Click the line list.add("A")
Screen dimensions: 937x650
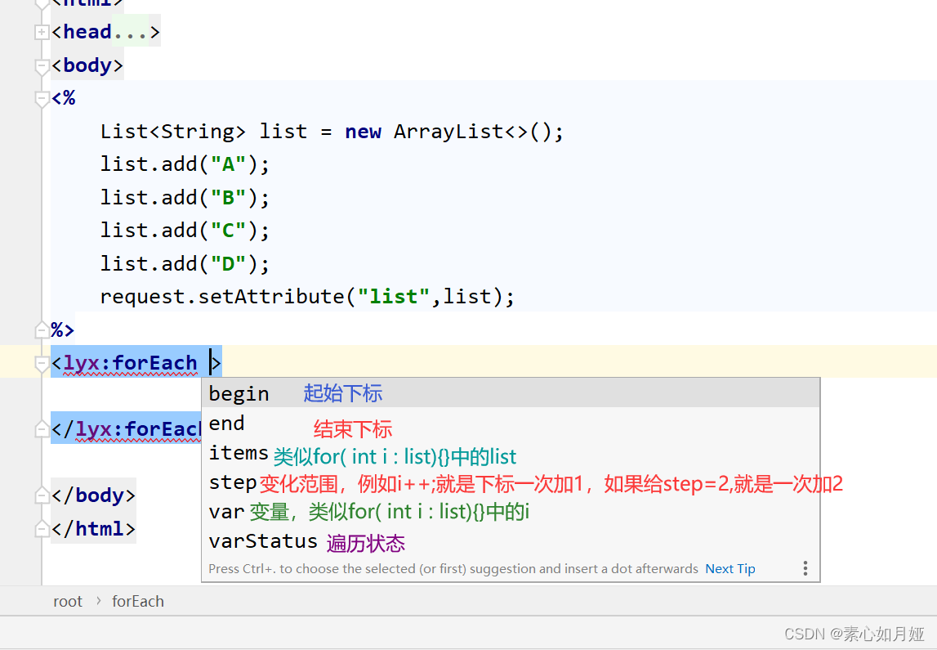click(x=185, y=164)
